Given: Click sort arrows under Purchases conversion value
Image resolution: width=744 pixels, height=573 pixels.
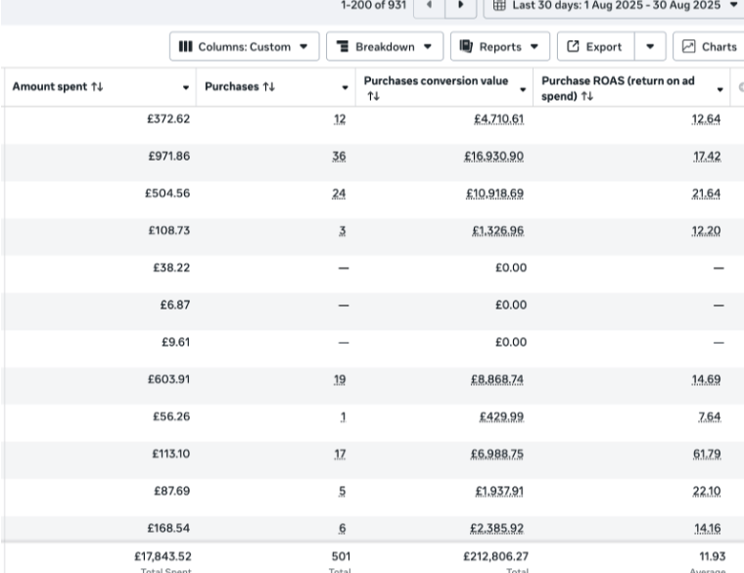Looking at the screenshot, I should tap(372, 97).
